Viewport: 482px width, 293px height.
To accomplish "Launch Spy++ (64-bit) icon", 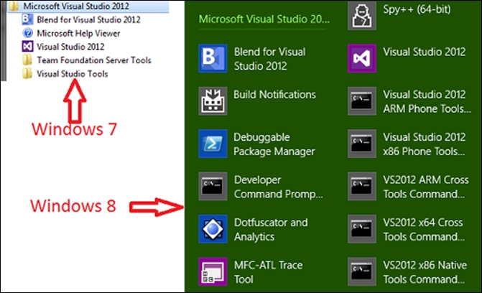I will point(362,16).
